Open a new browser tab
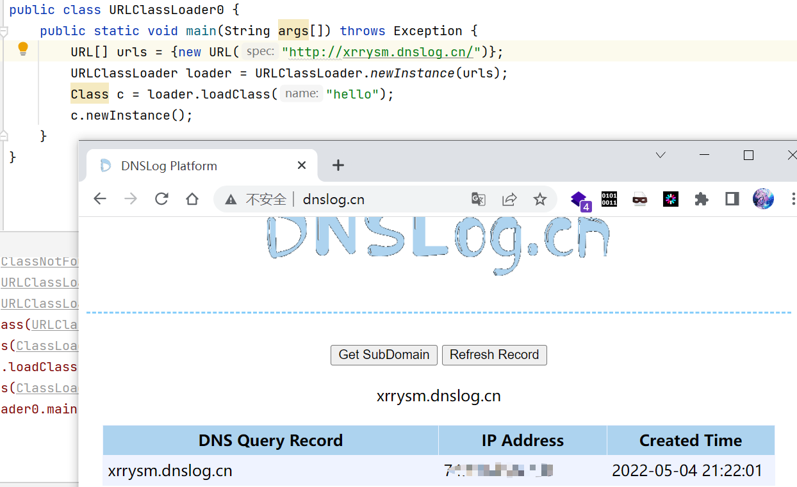This screenshot has width=797, height=487. pos(338,165)
